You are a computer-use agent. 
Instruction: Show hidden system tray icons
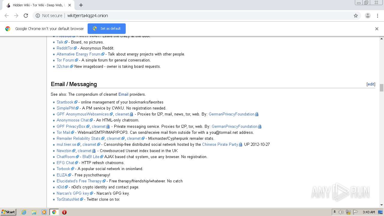[334, 212]
